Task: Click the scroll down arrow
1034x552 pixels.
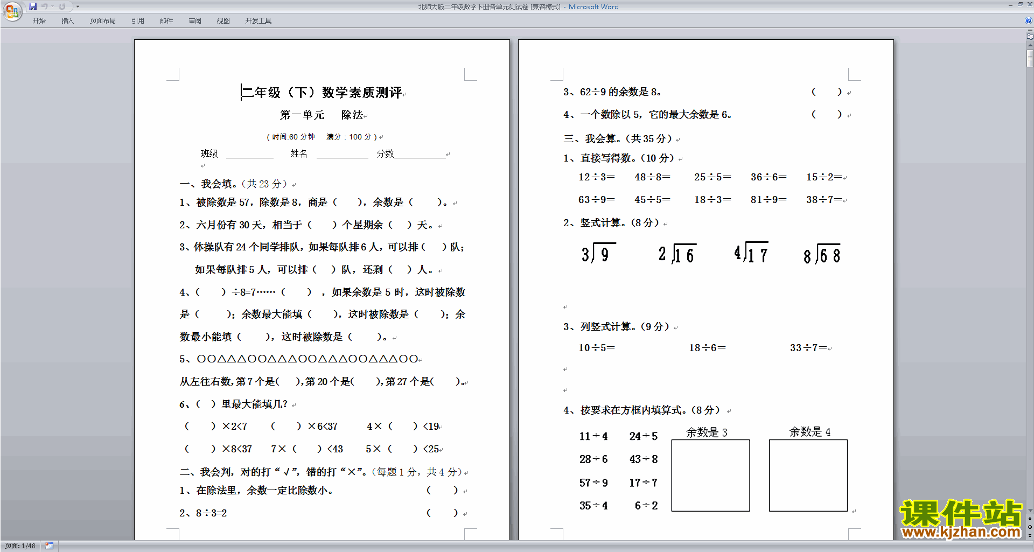Action: (x=1030, y=511)
